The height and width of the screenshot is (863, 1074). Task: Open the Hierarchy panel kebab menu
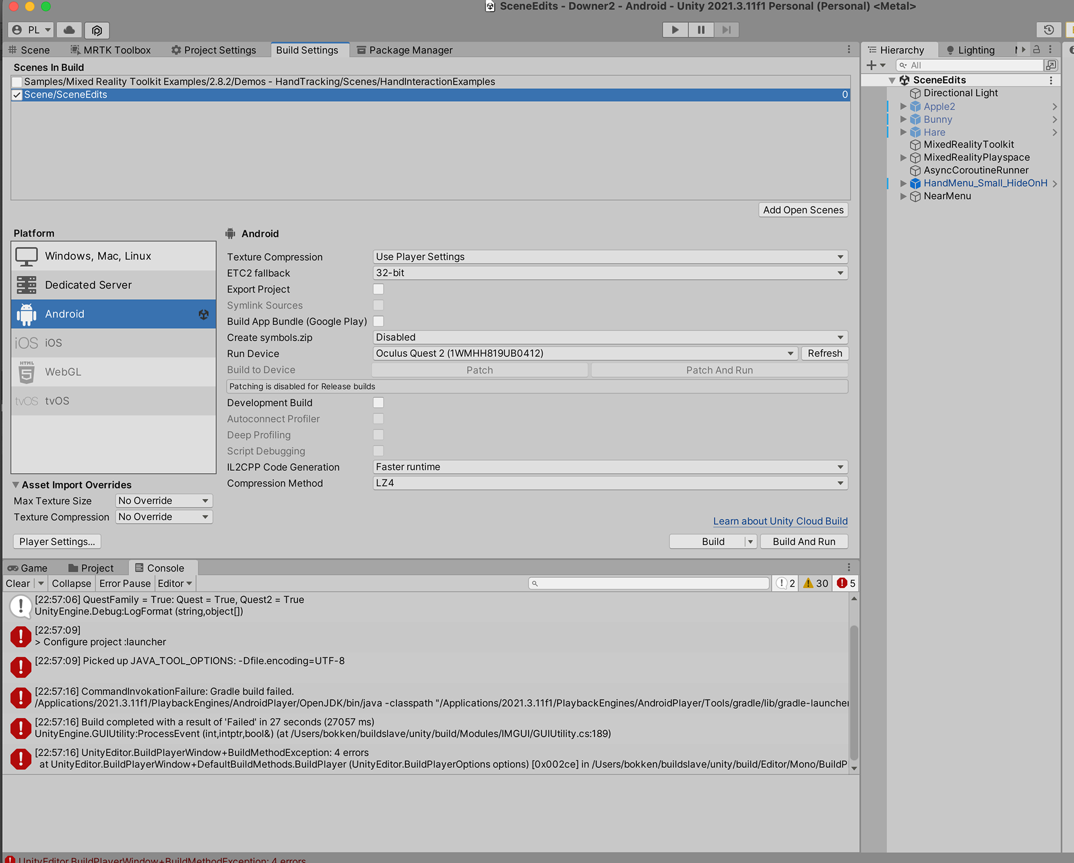pyautogui.click(x=1051, y=49)
